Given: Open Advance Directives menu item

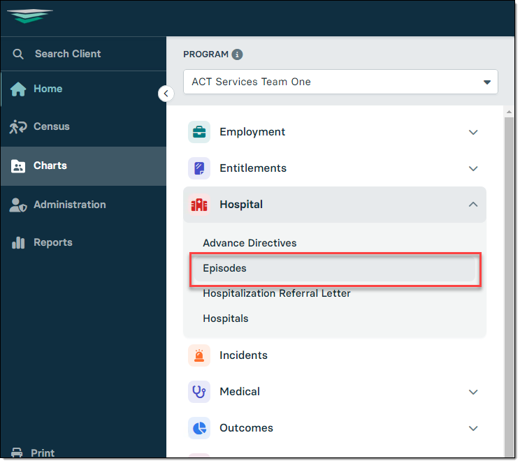Looking at the screenshot, I should coord(250,243).
